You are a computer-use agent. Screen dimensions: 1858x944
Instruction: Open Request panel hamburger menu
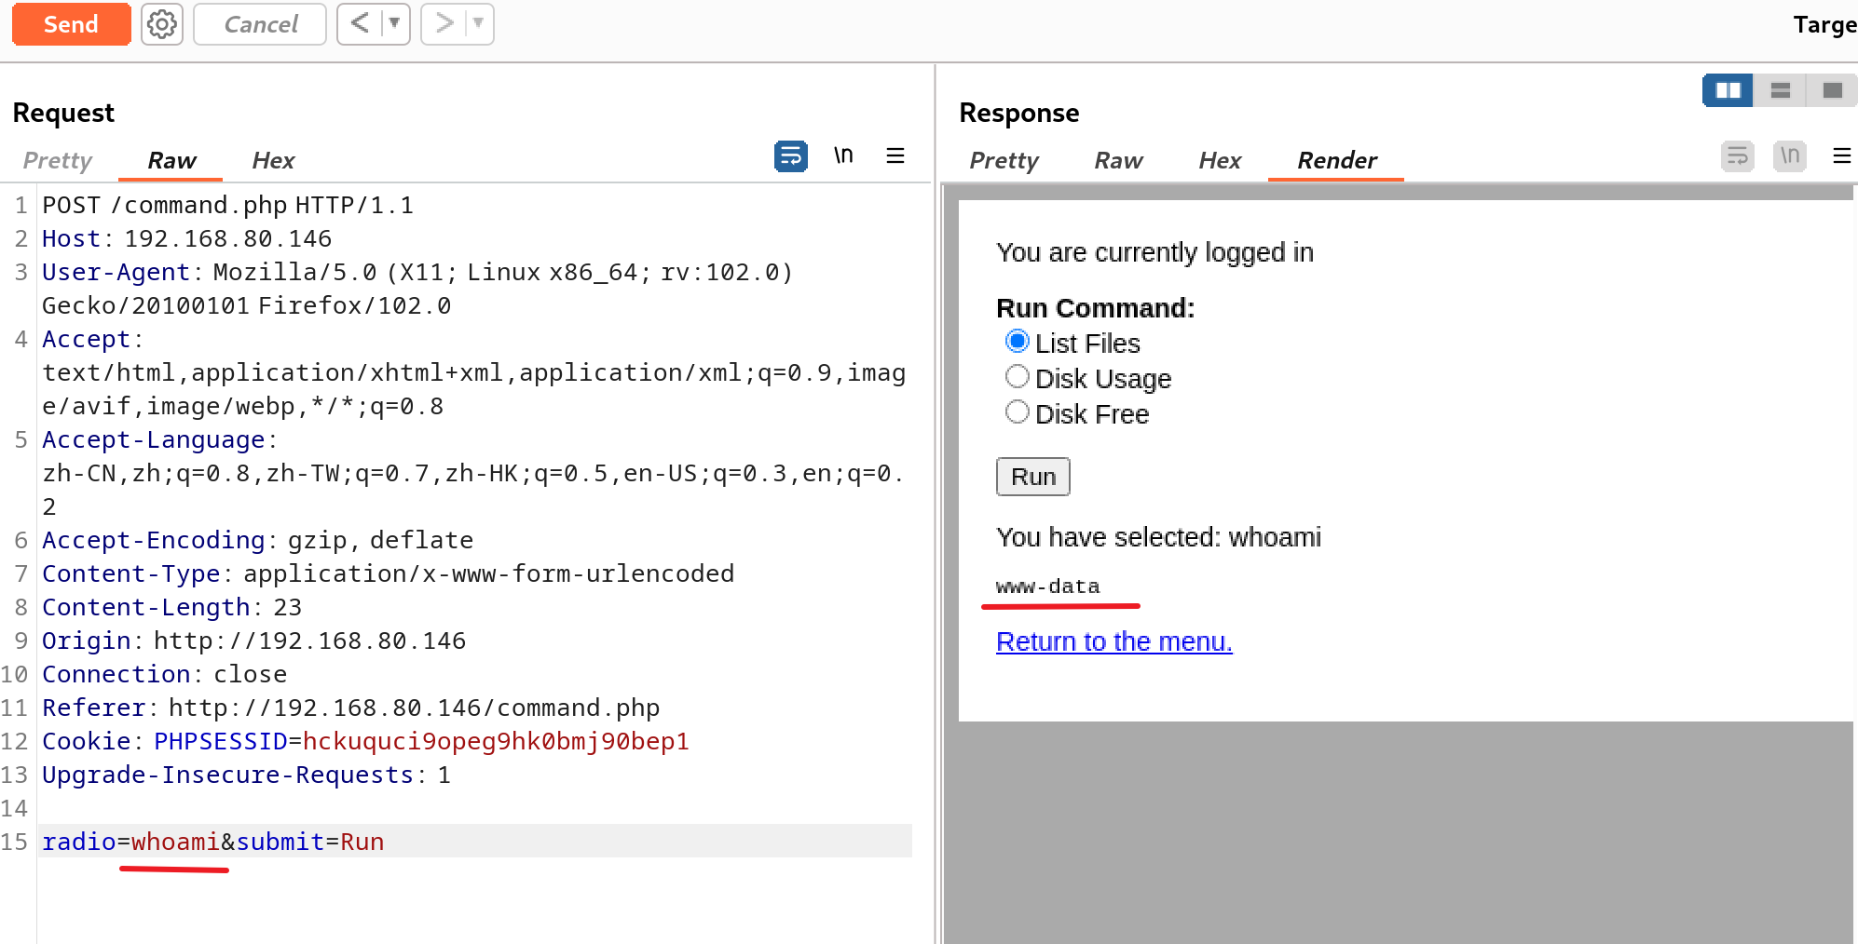[895, 155]
